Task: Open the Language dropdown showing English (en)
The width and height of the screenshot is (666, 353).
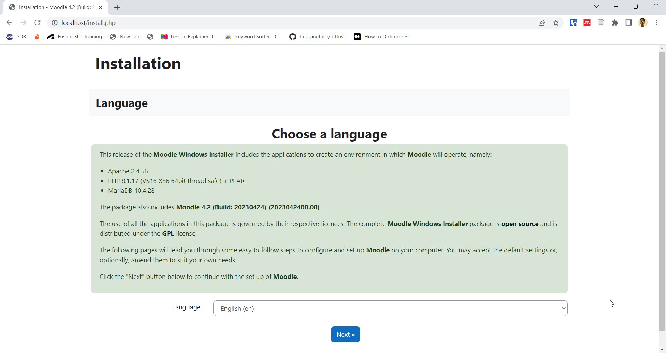Action: point(390,308)
